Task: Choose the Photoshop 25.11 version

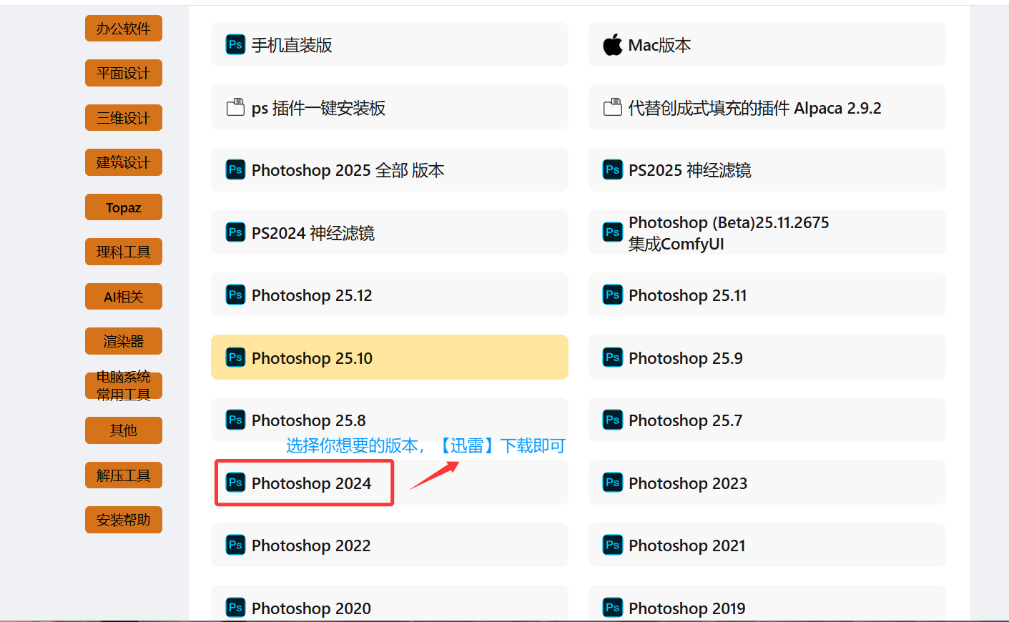Action: click(x=767, y=295)
